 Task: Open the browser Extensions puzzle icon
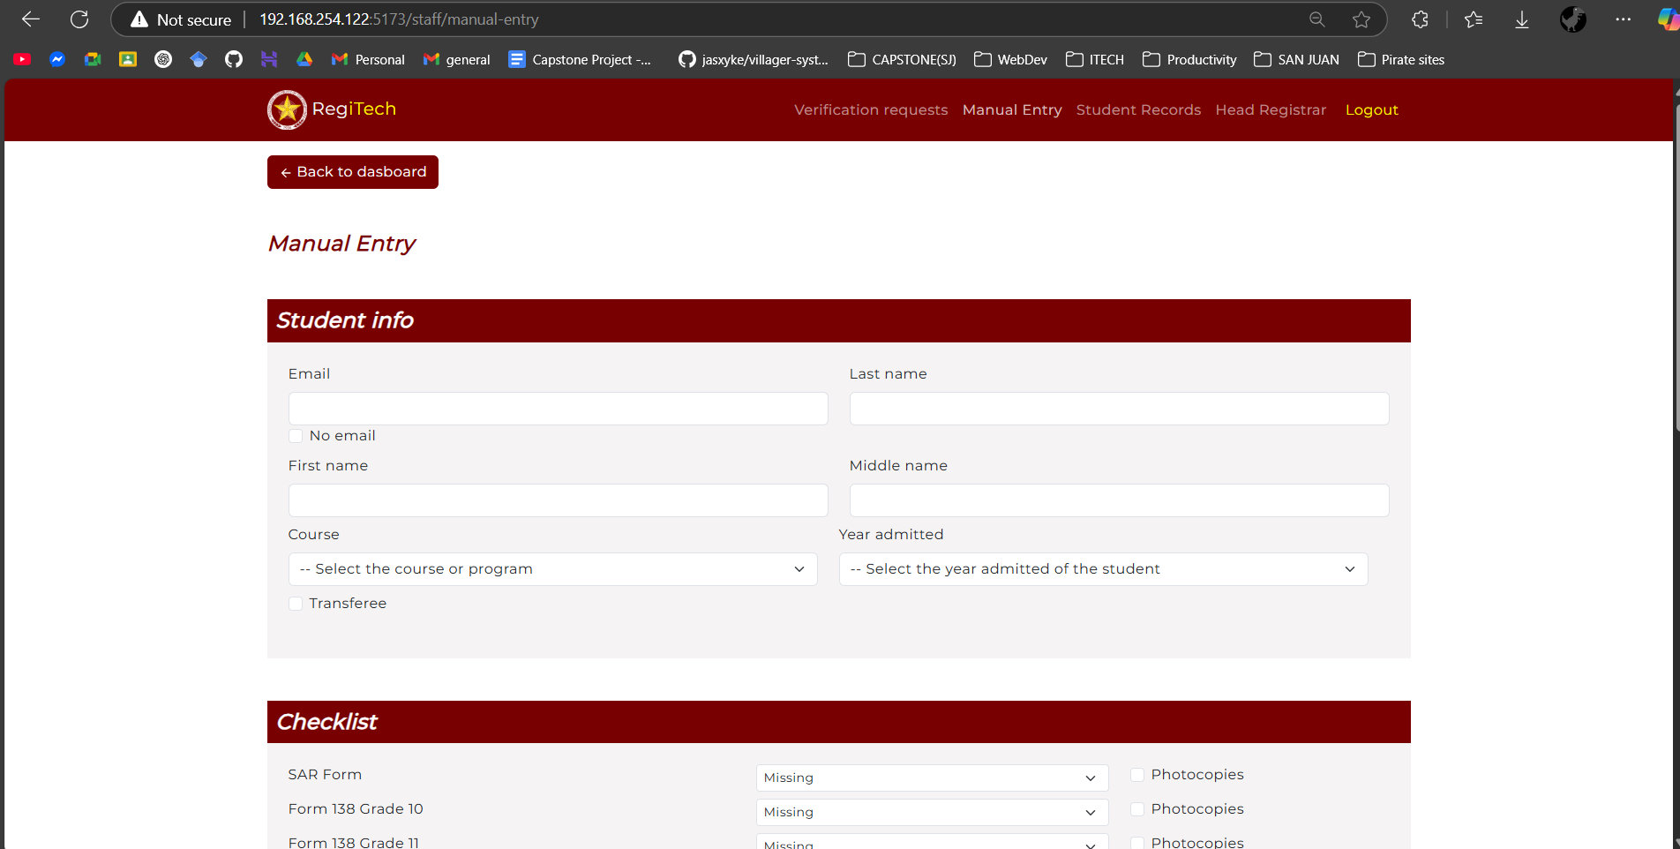pos(1420,19)
